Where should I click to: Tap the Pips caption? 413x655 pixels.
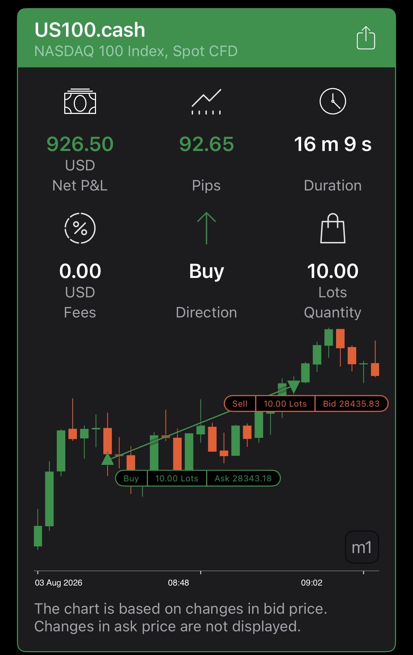[206, 186]
